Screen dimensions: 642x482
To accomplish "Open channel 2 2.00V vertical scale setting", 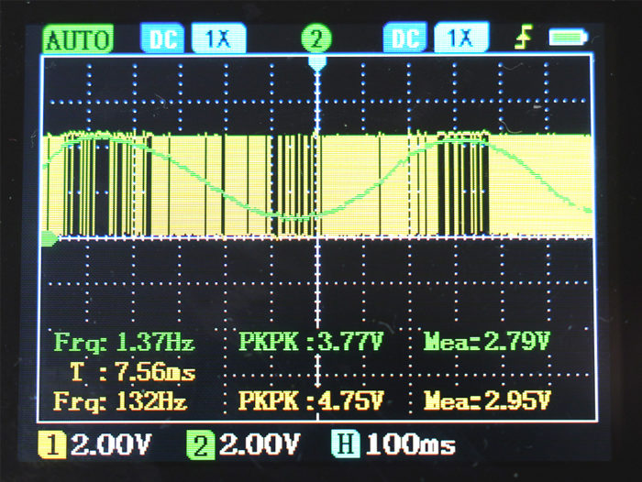I will (260, 446).
